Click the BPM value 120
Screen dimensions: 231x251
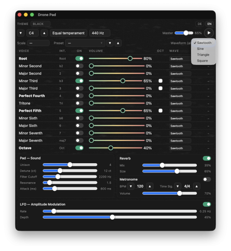tap(140, 186)
